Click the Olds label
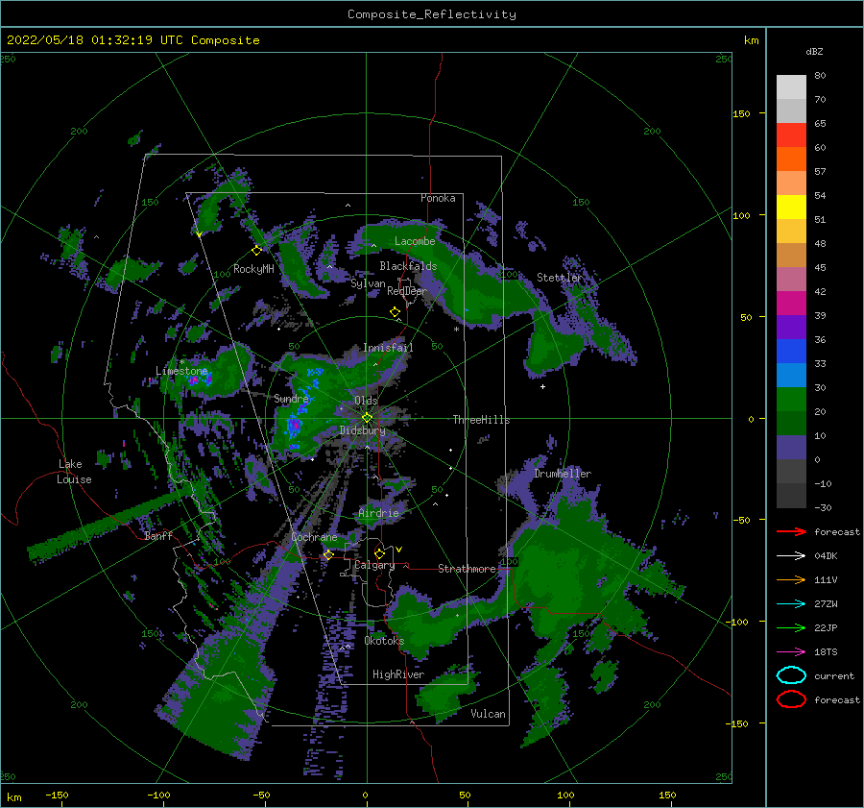This screenshot has width=864, height=808. (366, 400)
